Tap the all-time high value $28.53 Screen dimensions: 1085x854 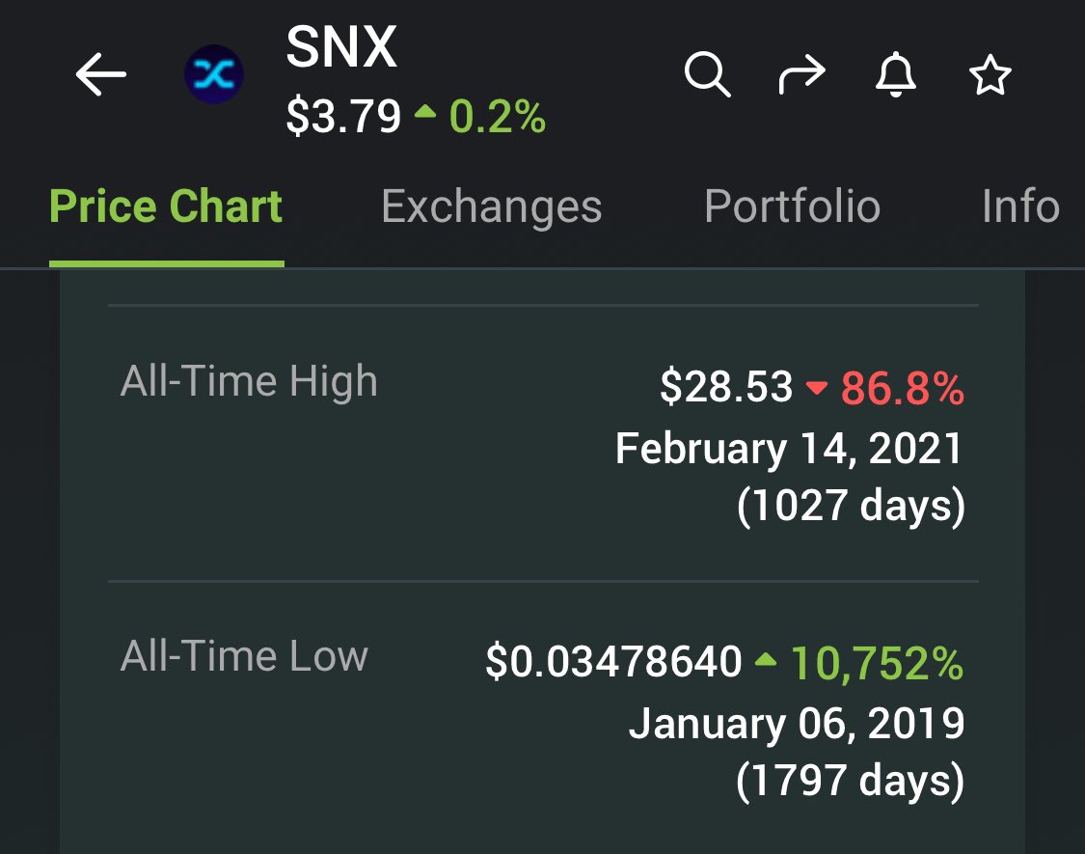pos(726,387)
